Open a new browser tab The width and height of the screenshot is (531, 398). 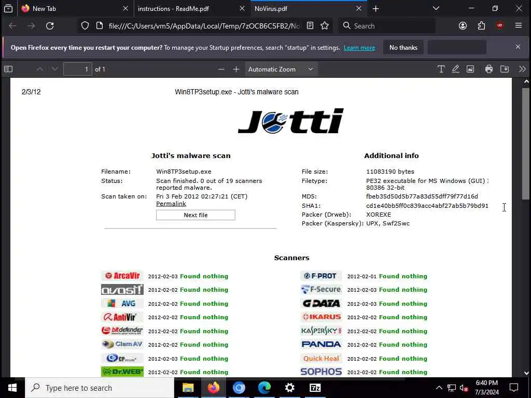click(x=375, y=9)
